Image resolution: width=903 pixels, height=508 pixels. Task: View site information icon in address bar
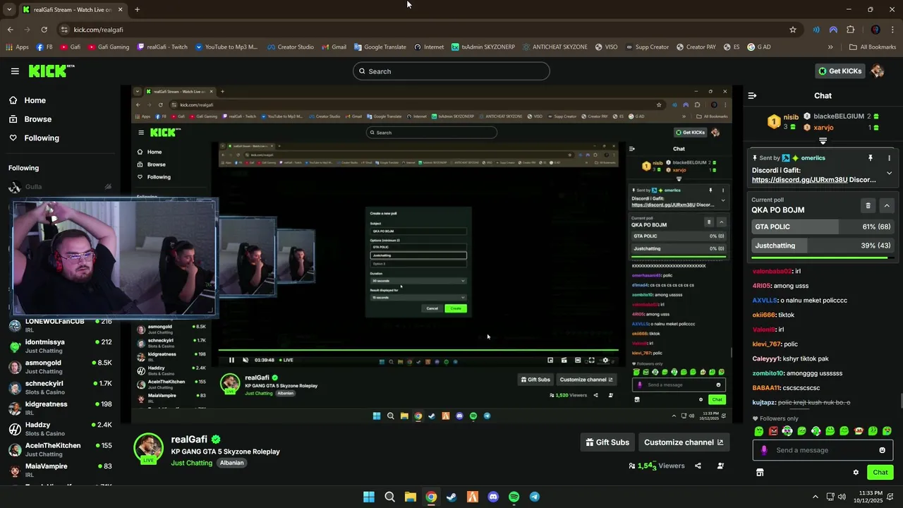pyautogui.click(x=64, y=30)
